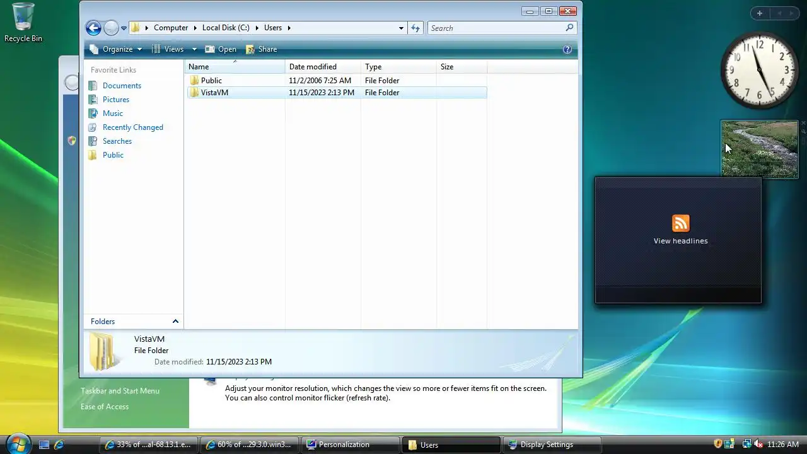807x454 pixels.
Task: Click Show Desktop quick launch icon
Action: 44,445
